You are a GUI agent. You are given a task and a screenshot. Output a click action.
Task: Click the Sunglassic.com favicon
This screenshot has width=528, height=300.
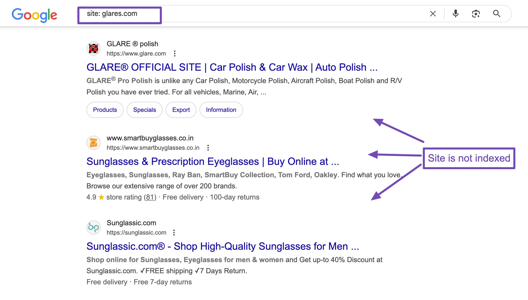(94, 228)
